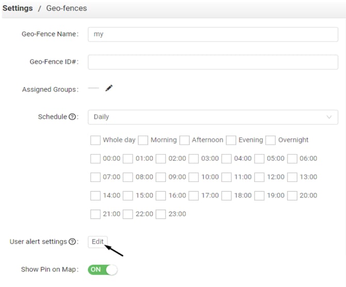Click into the Geo-Fence Name field
Screen dimensions: 346x287
tap(213, 34)
